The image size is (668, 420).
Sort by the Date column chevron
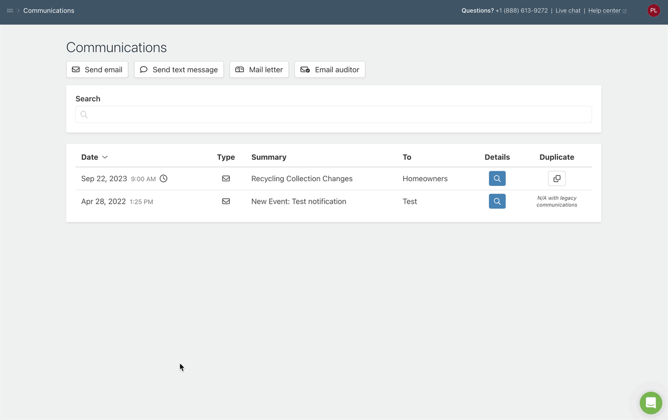[105, 157]
